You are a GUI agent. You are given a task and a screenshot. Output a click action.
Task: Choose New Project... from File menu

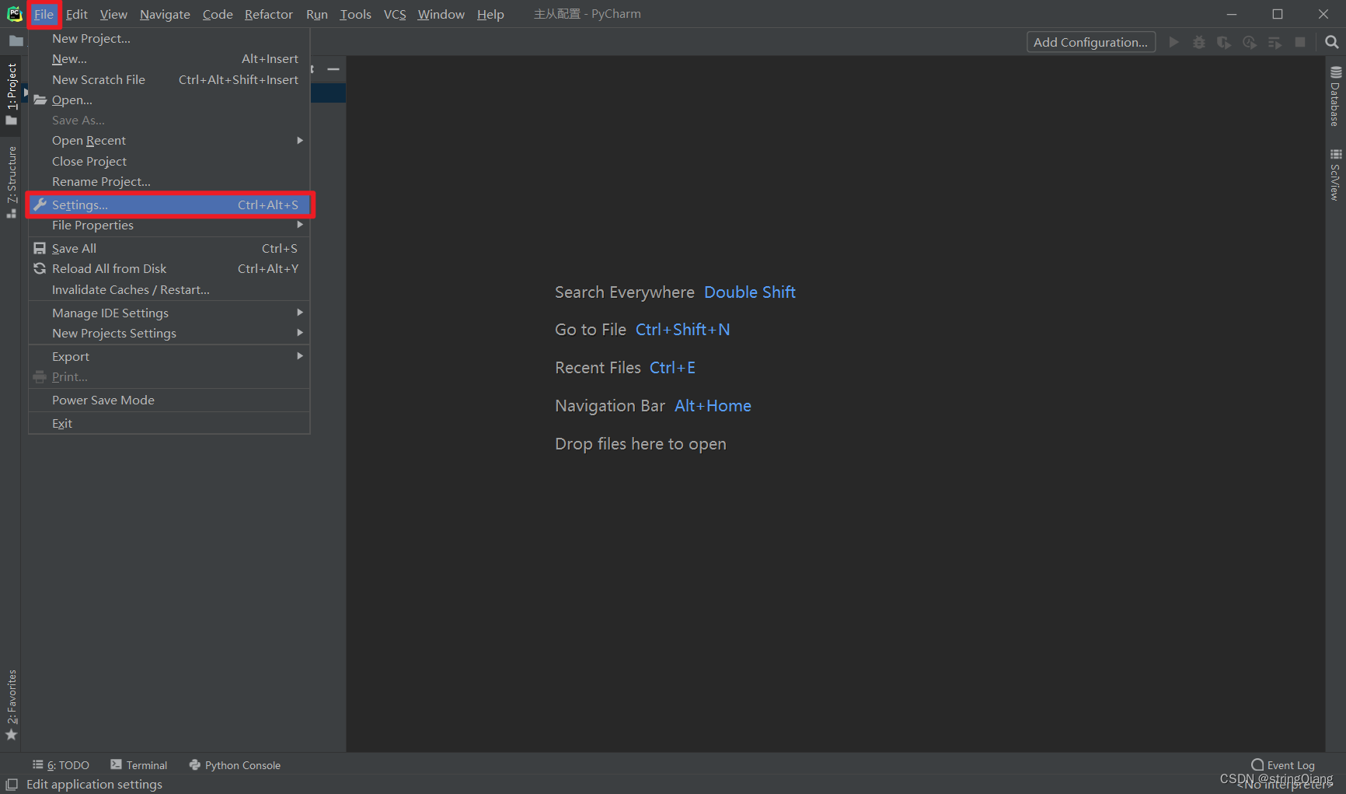click(169, 38)
